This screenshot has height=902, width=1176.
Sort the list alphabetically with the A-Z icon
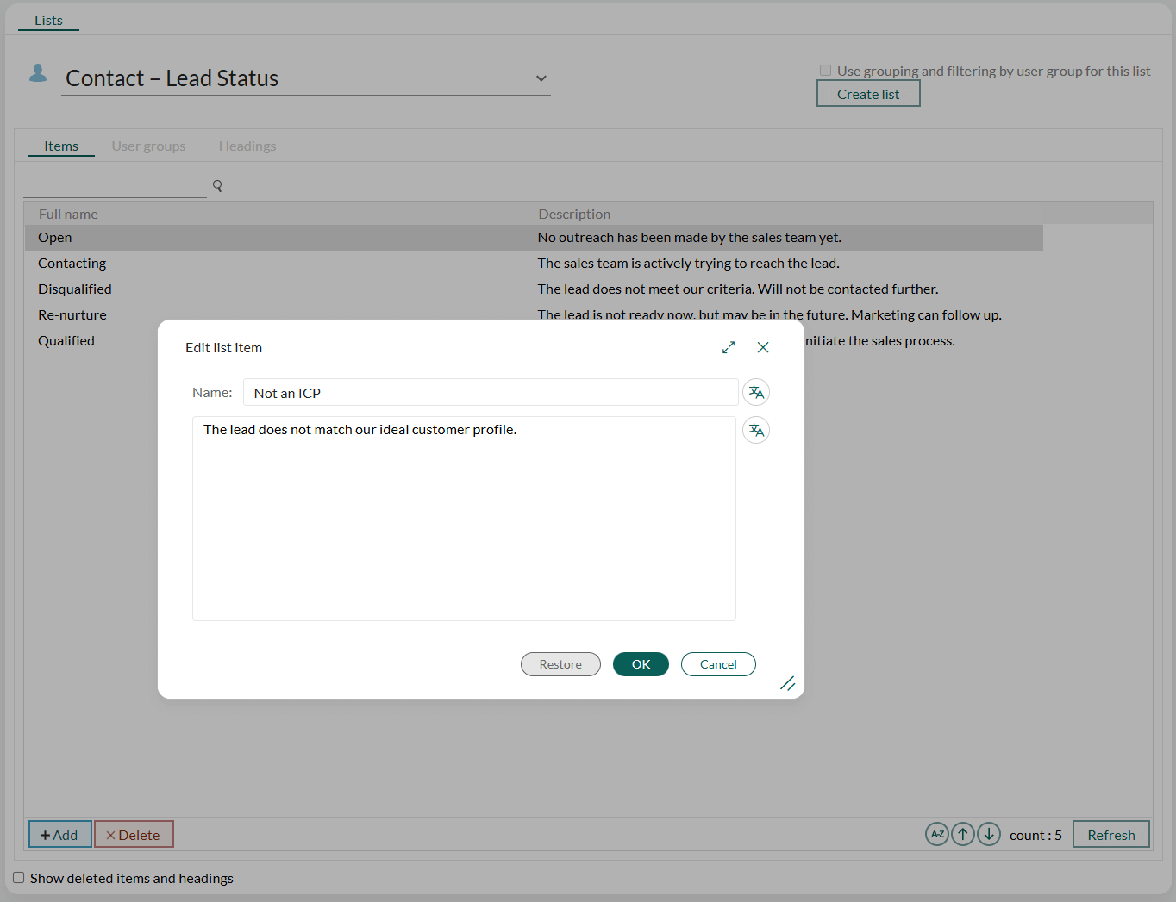click(937, 834)
